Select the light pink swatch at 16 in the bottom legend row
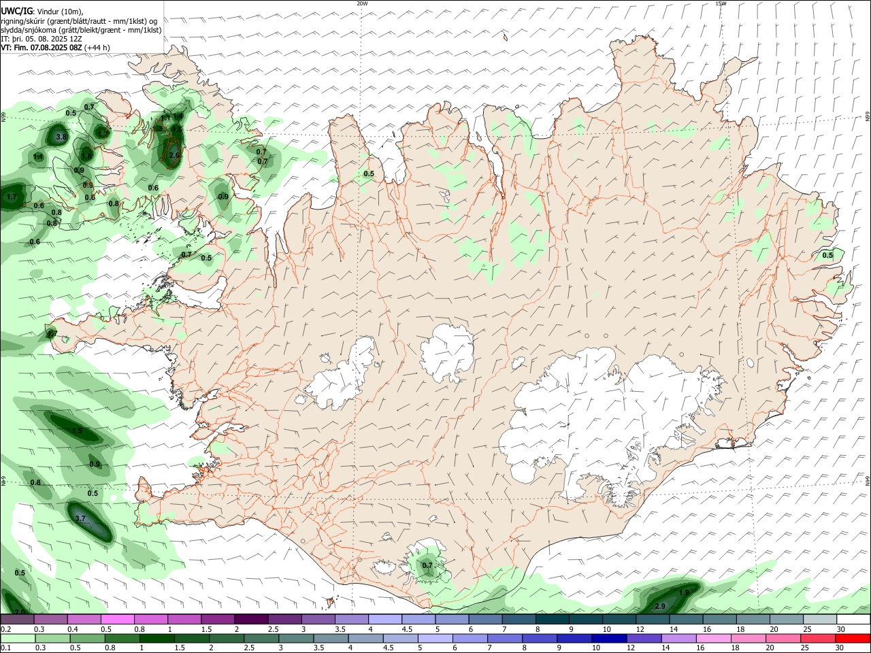The width and height of the screenshot is (871, 653). 712,639
